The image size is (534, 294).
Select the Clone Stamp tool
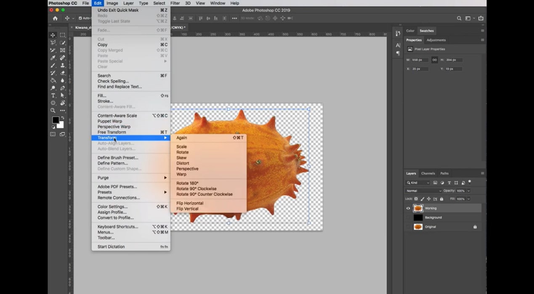[x=62, y=65]
